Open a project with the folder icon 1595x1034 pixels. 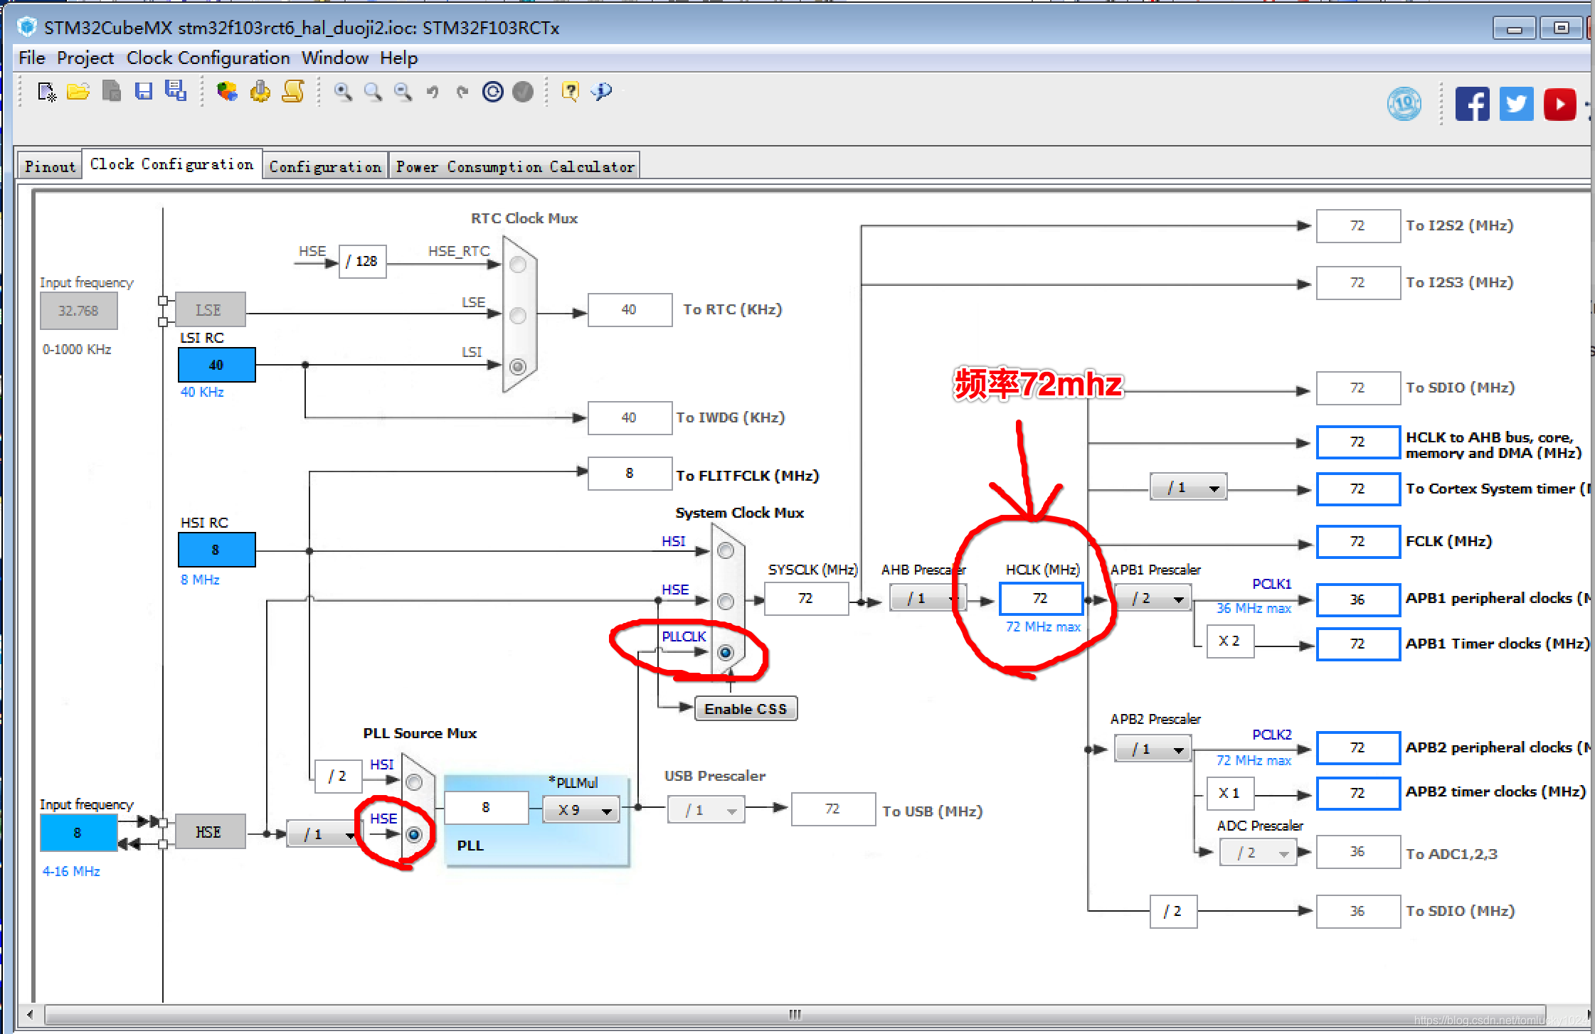click(78, 92)
